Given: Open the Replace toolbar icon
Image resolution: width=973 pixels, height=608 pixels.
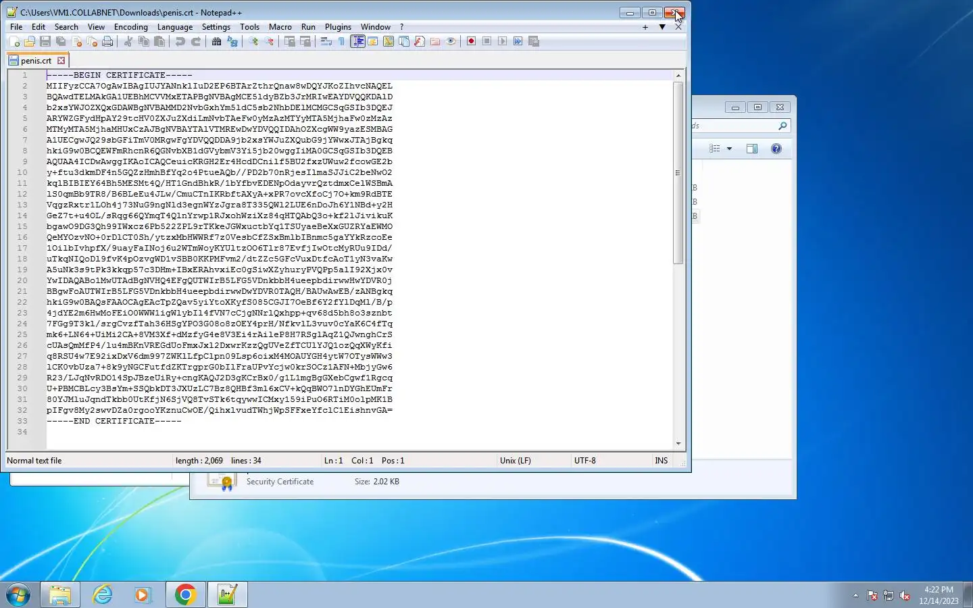Looking at the screenshot, I should click(x=232, y=41).
